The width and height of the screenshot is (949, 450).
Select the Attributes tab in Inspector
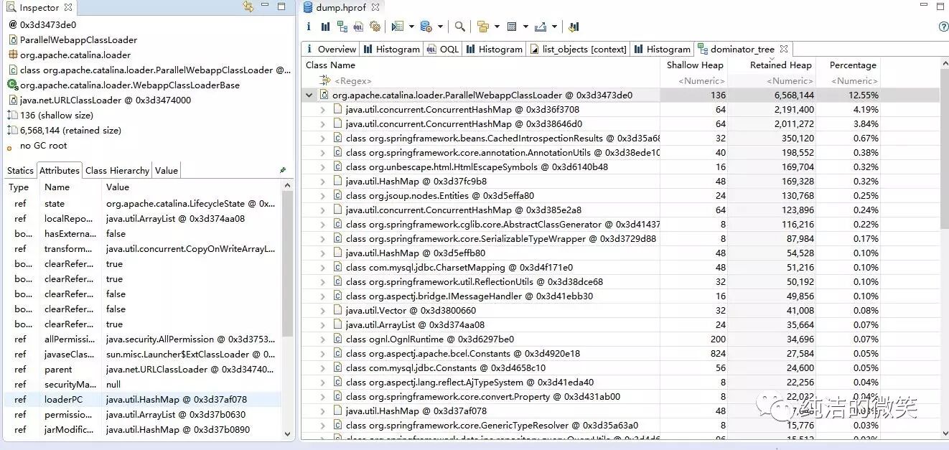tap(59, 170)
